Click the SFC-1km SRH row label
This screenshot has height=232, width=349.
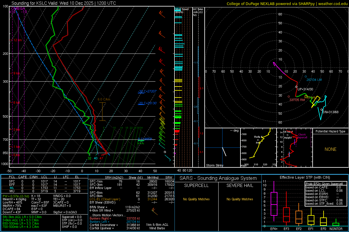[96, 181]
